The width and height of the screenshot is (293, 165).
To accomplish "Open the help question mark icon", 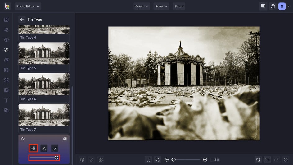I will [273, 6].
